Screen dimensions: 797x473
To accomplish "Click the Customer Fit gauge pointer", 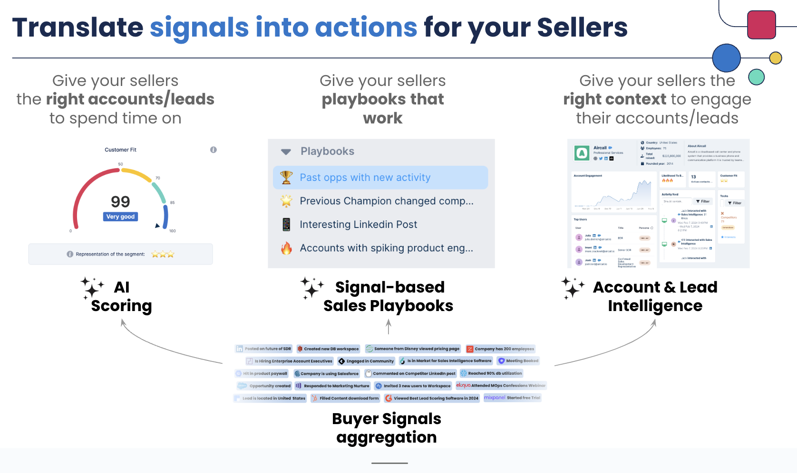I will 157,226.
